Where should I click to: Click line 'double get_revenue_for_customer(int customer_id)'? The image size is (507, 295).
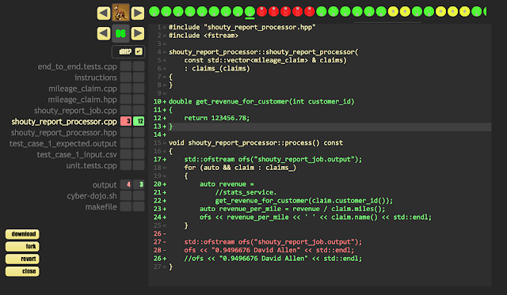(x=261, y=101)
